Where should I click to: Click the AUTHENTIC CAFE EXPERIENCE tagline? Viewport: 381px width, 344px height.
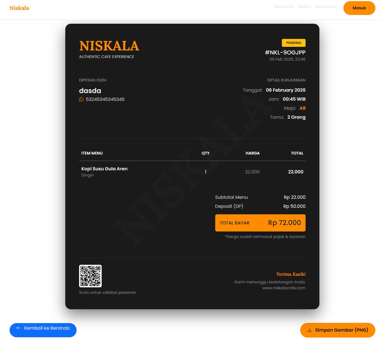(106, 57)
